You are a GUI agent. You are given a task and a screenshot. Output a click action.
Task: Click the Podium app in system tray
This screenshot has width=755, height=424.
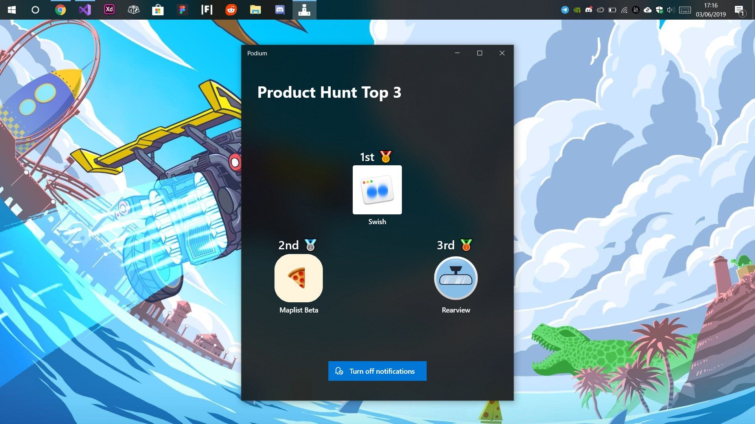pos(304,9)
